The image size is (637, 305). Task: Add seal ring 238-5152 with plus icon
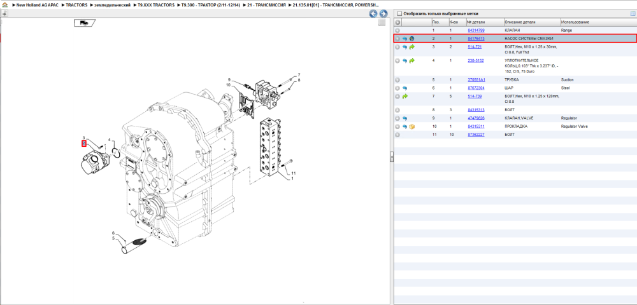point(397,60)
